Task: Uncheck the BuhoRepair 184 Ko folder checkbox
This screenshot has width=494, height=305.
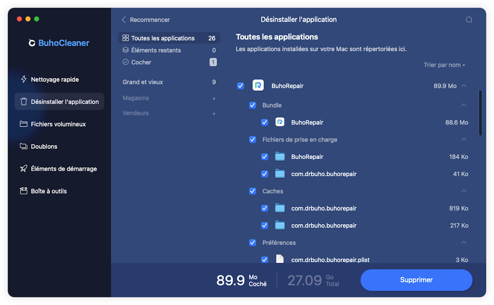Action: [x=265, y=157]
